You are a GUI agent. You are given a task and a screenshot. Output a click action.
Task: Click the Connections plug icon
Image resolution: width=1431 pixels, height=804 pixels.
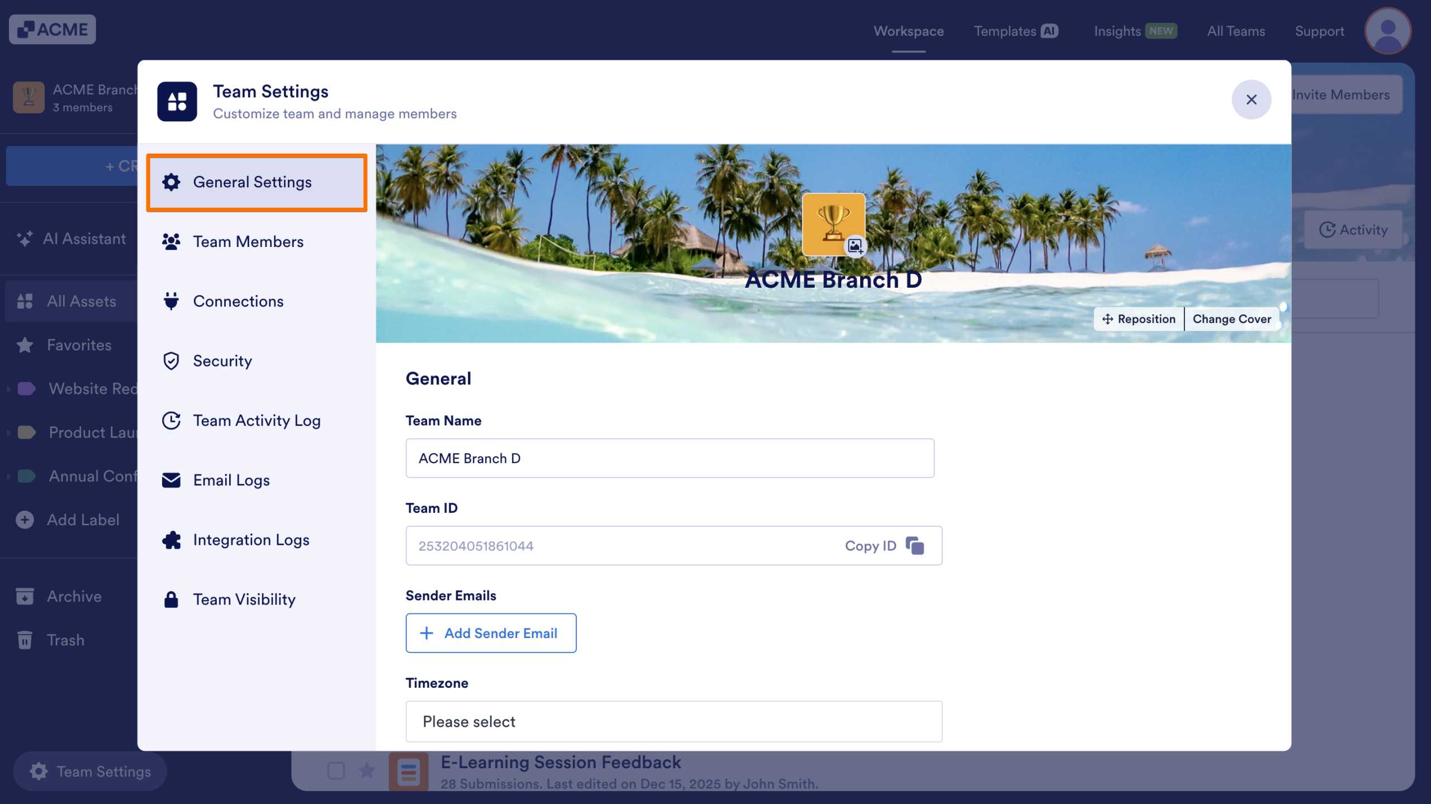(x=171, y=301)
